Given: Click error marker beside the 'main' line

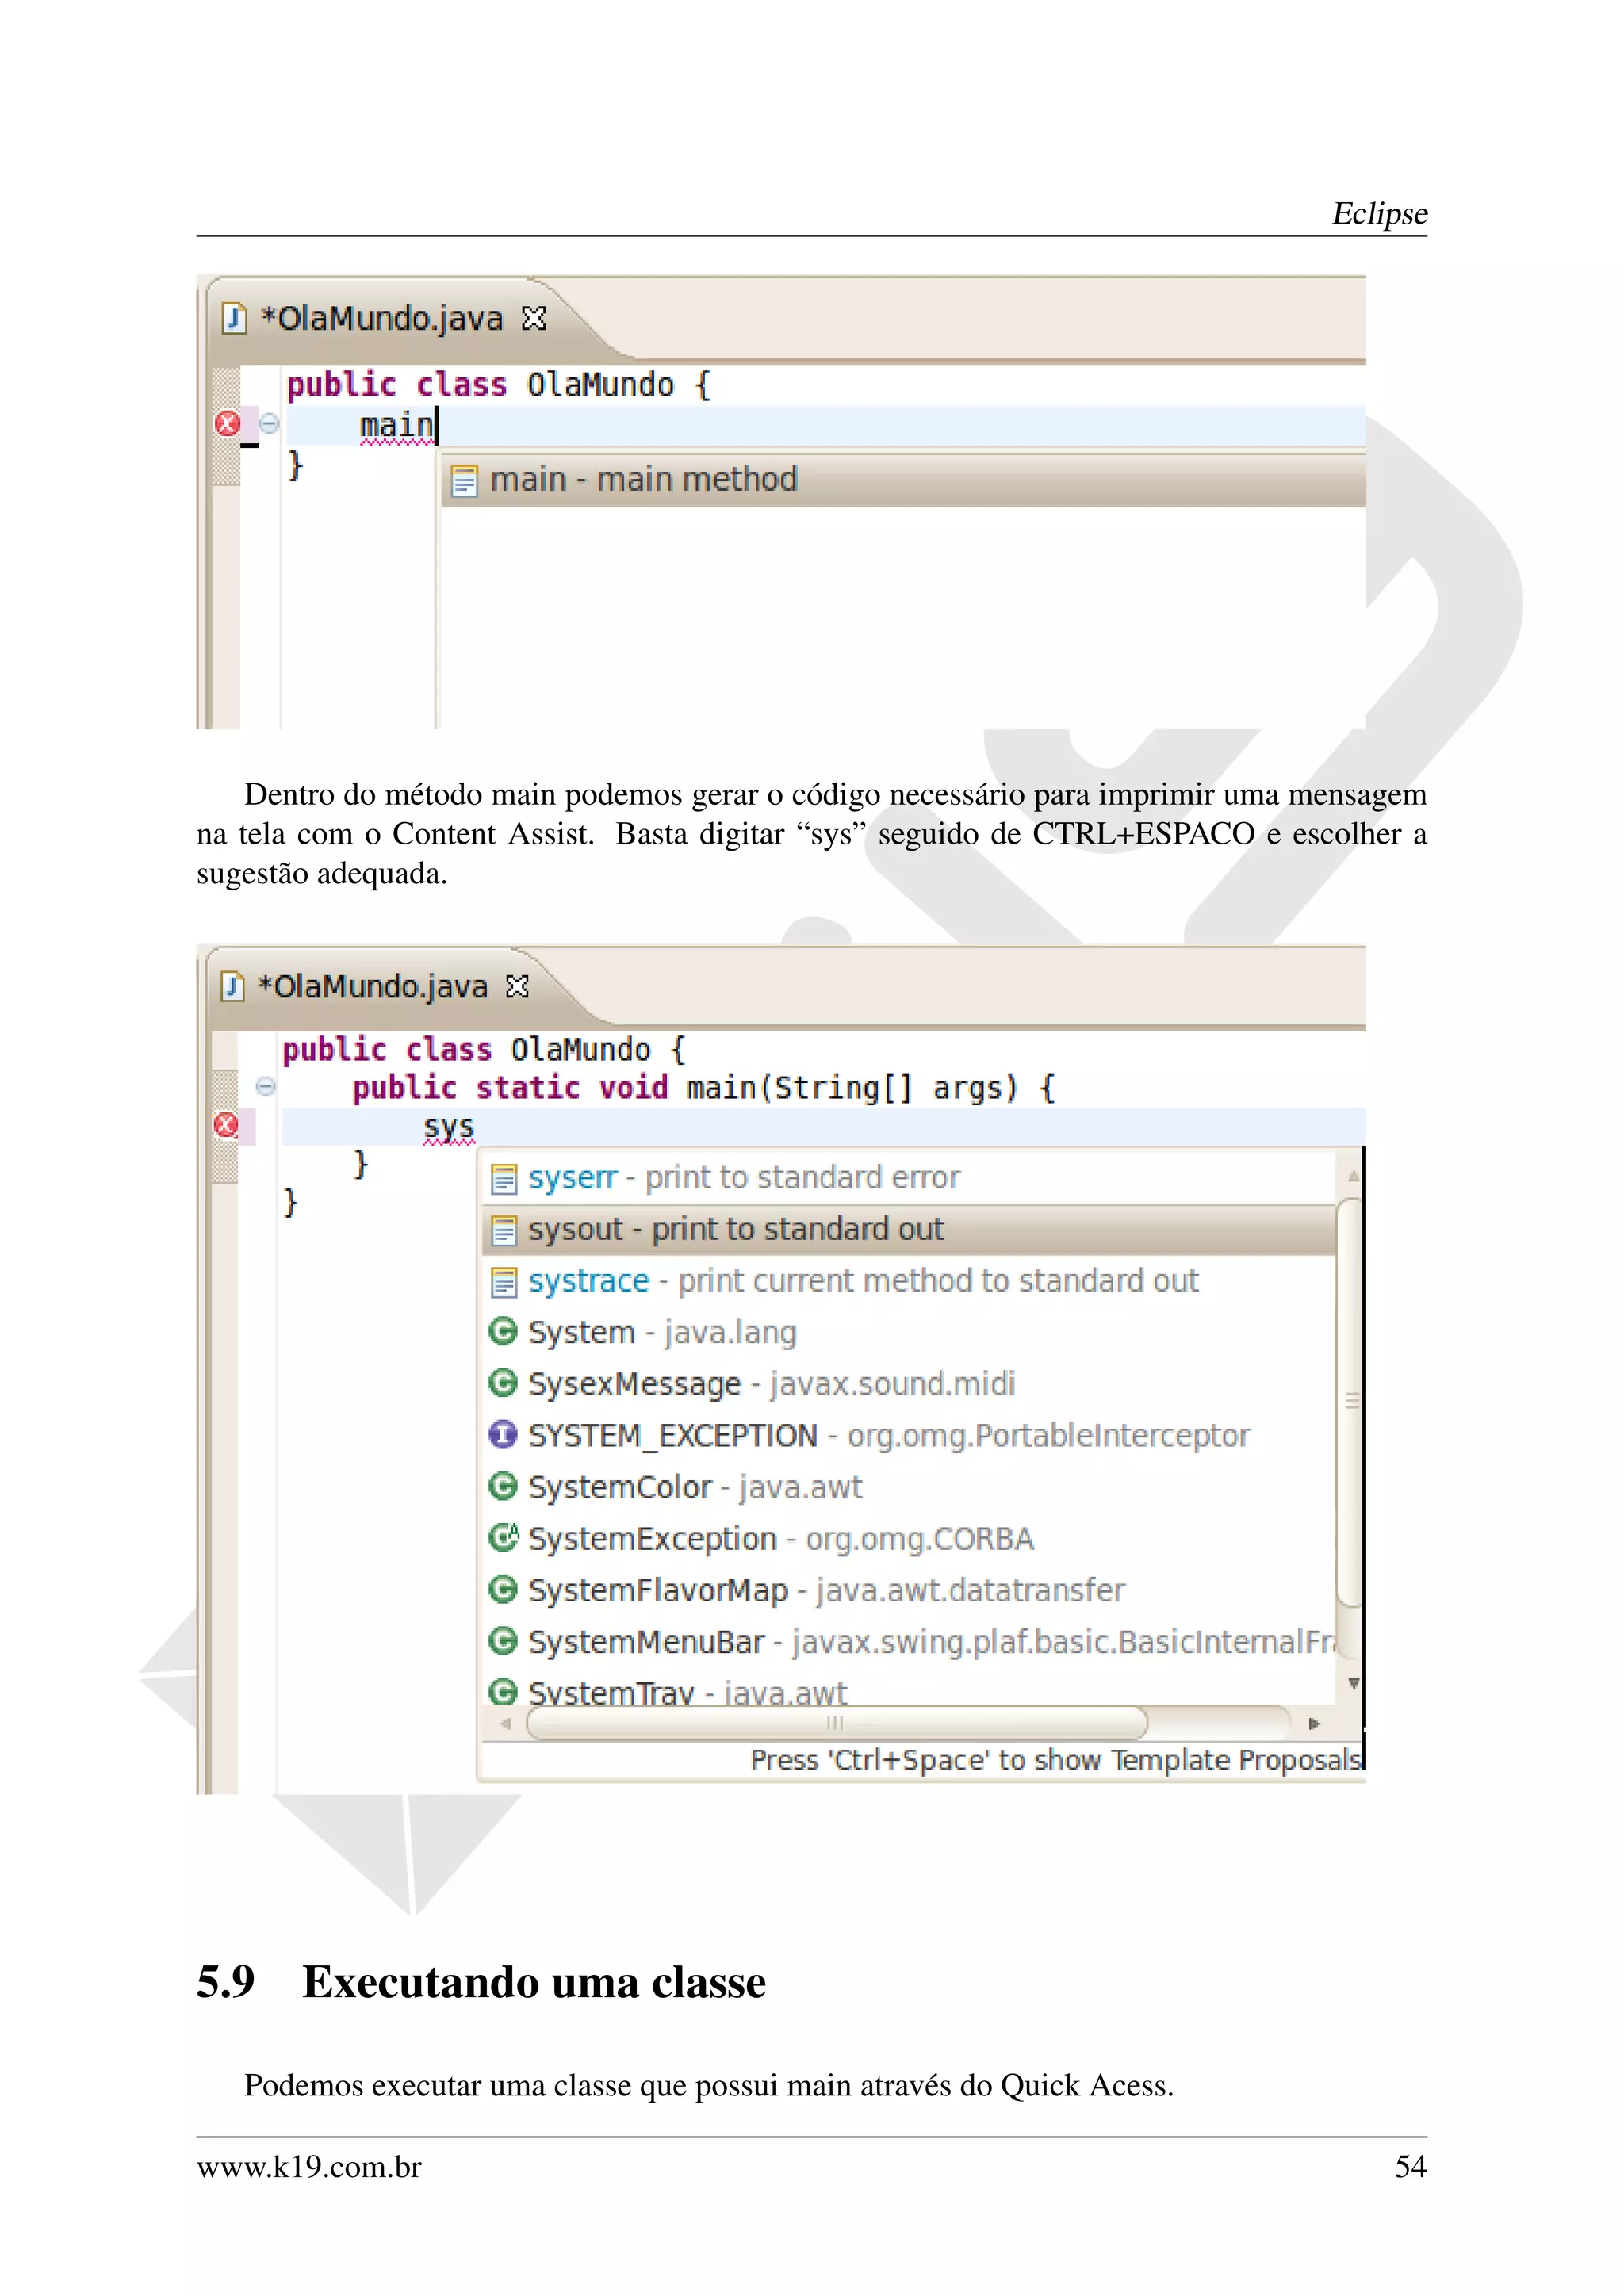Looking at the screenshot, I should 228,424.
